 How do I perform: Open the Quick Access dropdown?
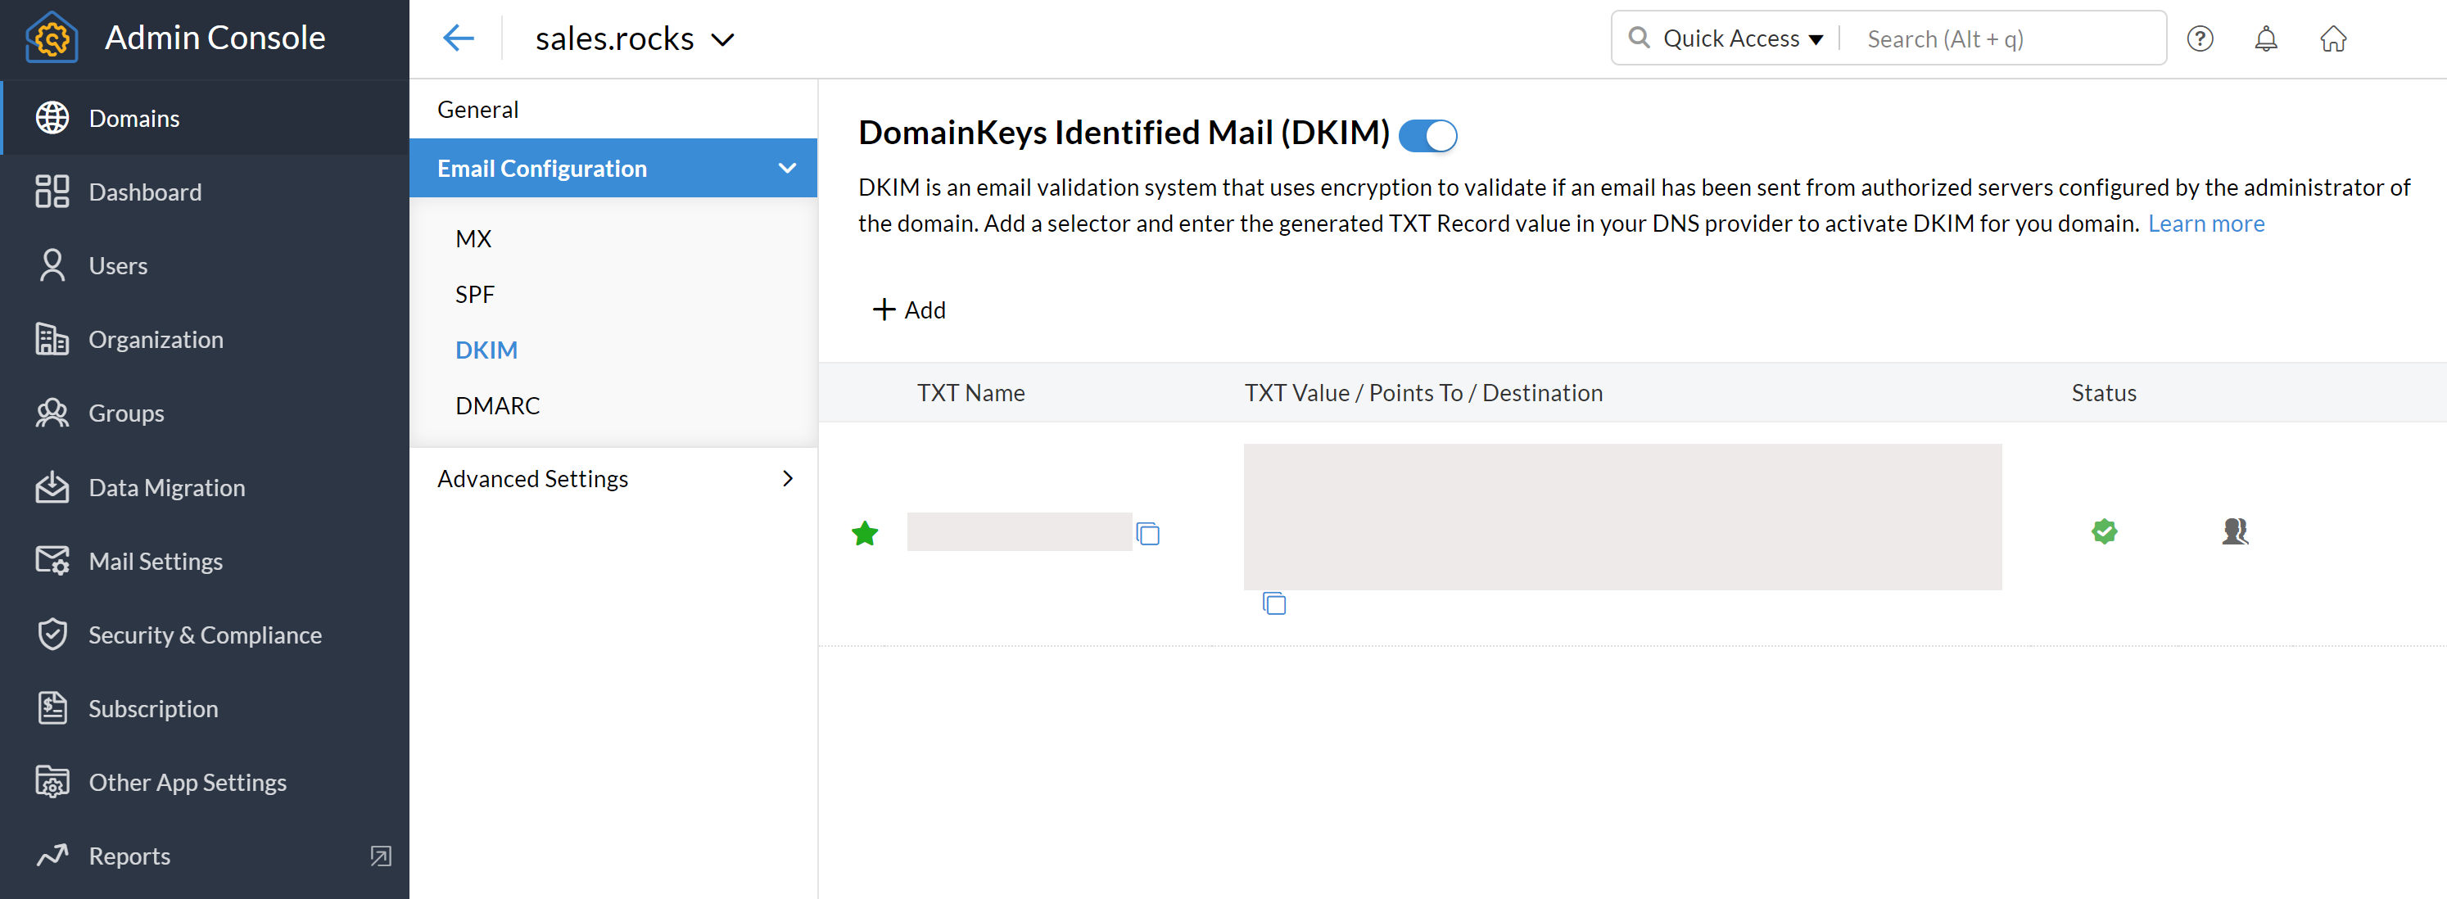[x=1741, y=39]
